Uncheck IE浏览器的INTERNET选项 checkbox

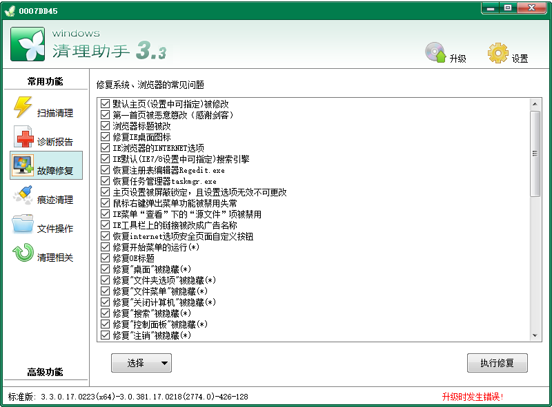click(105, 147)
